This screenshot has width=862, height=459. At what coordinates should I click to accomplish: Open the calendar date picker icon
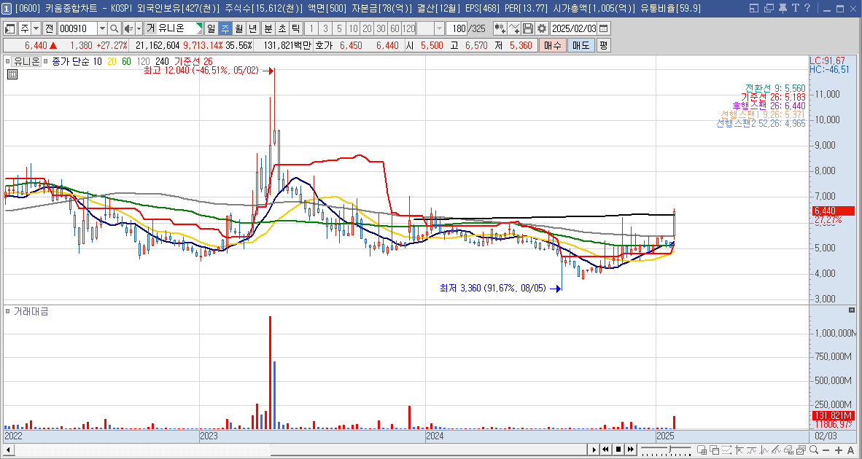point(604,28)
